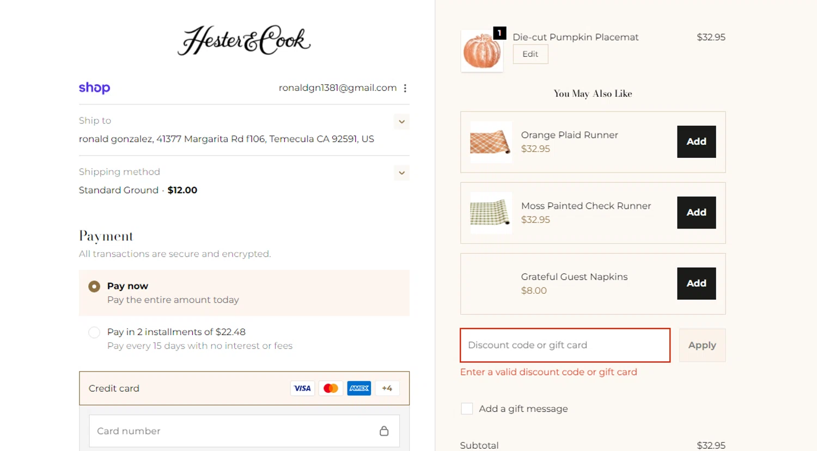Viewport: 817px width, 451px height.
Task: Open Die-cut Pumpkin Placemat thumbnail
Action: (482, 51)
